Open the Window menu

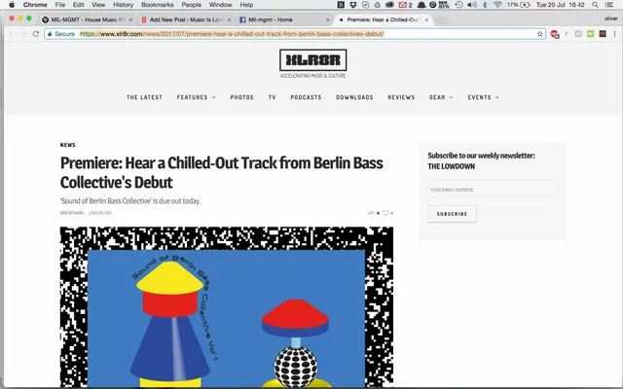pos(221,5)
